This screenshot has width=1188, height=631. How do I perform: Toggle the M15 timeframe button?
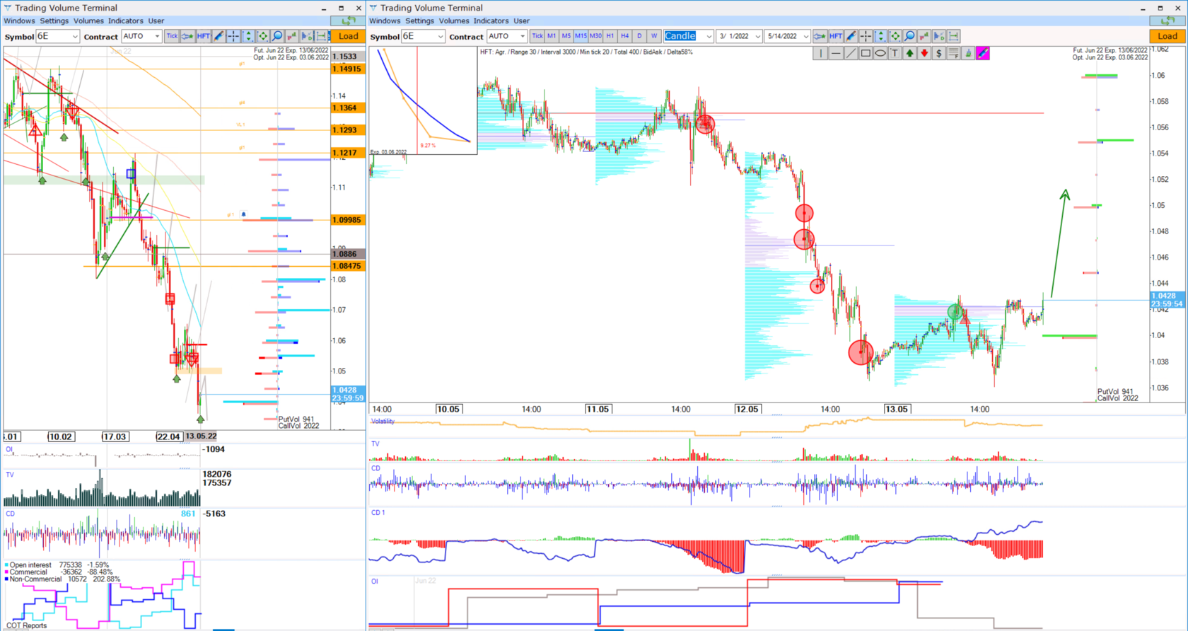(x=581, y=36)
